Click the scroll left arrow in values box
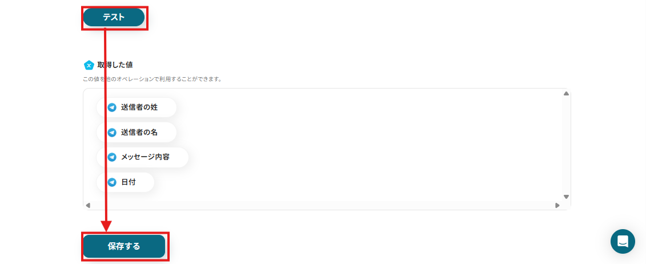The height and width of the screenshot is (264, 646). click(88, 205)
